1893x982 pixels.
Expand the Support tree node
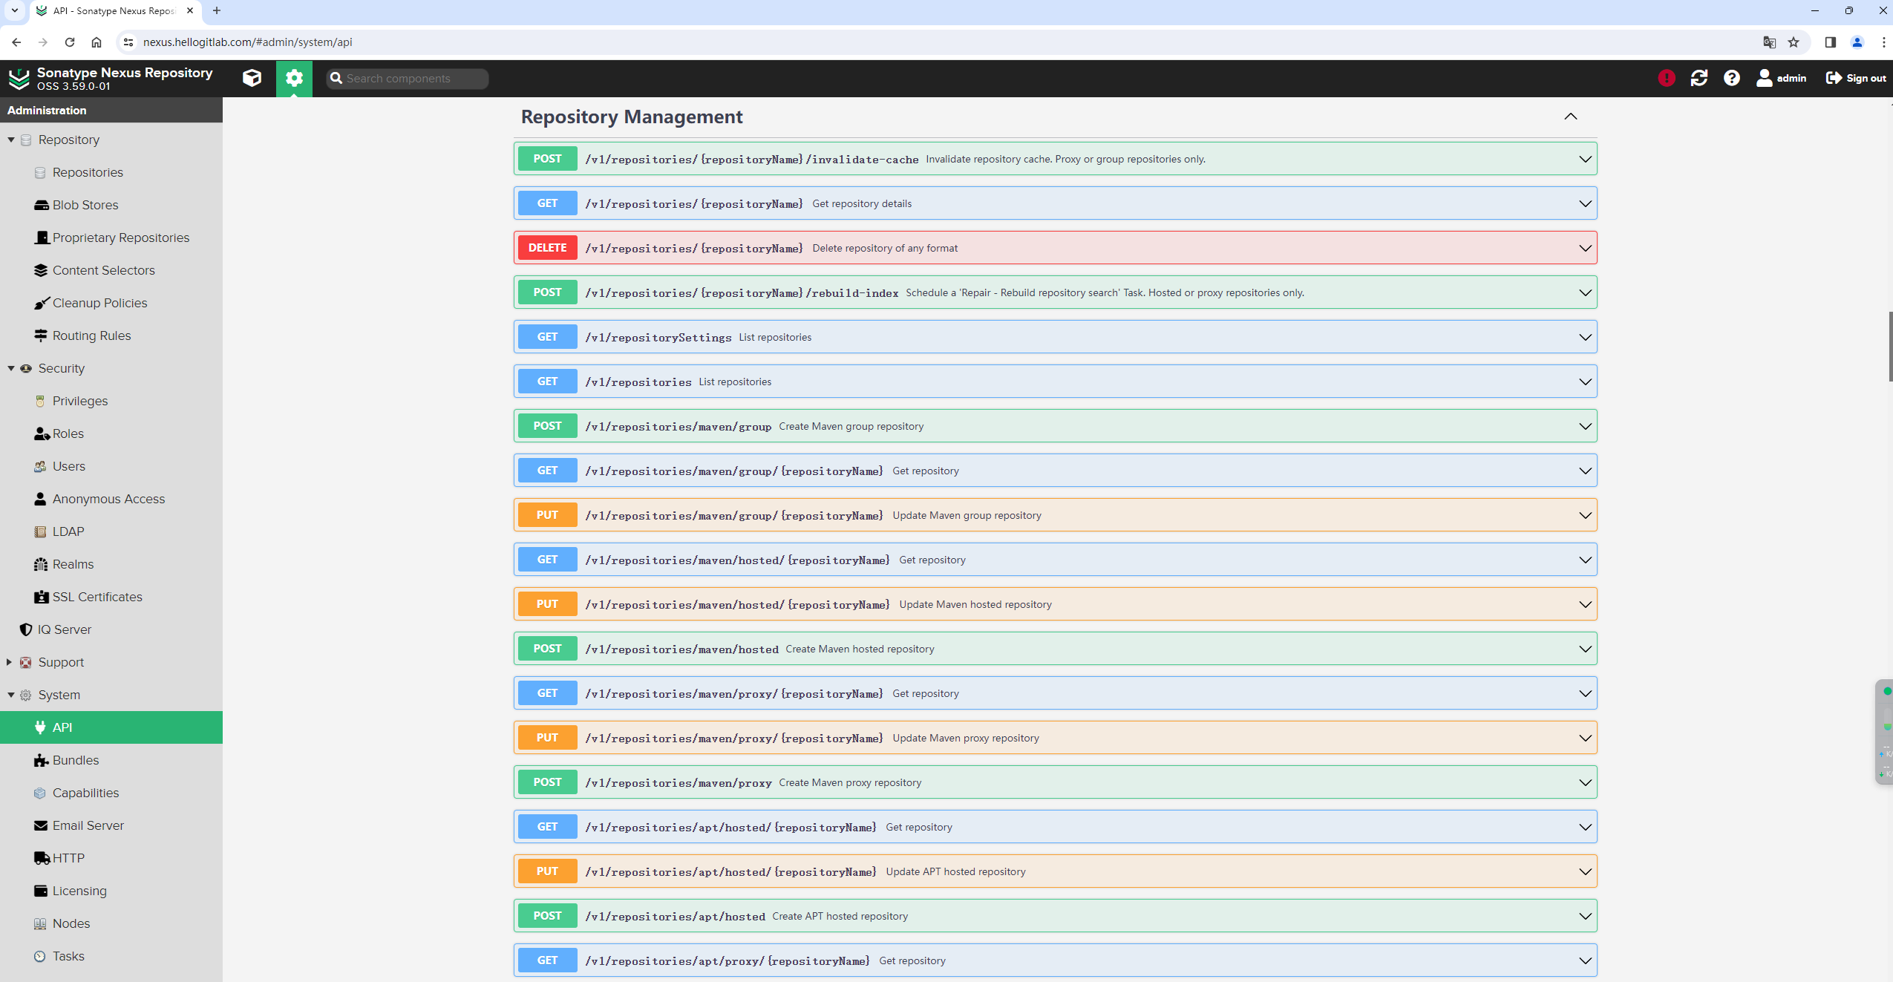pyautogui.click(x=9, y=662)
